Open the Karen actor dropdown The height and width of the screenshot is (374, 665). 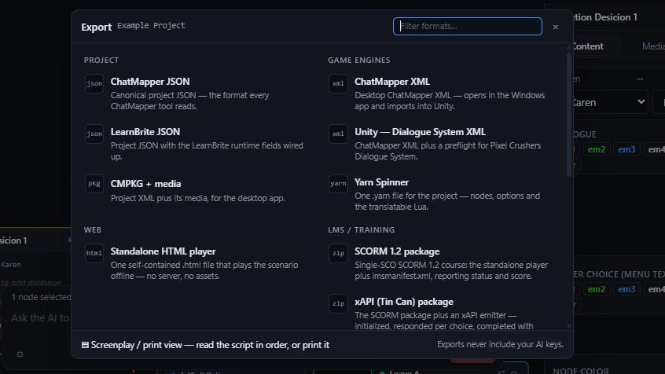(610, 102)
